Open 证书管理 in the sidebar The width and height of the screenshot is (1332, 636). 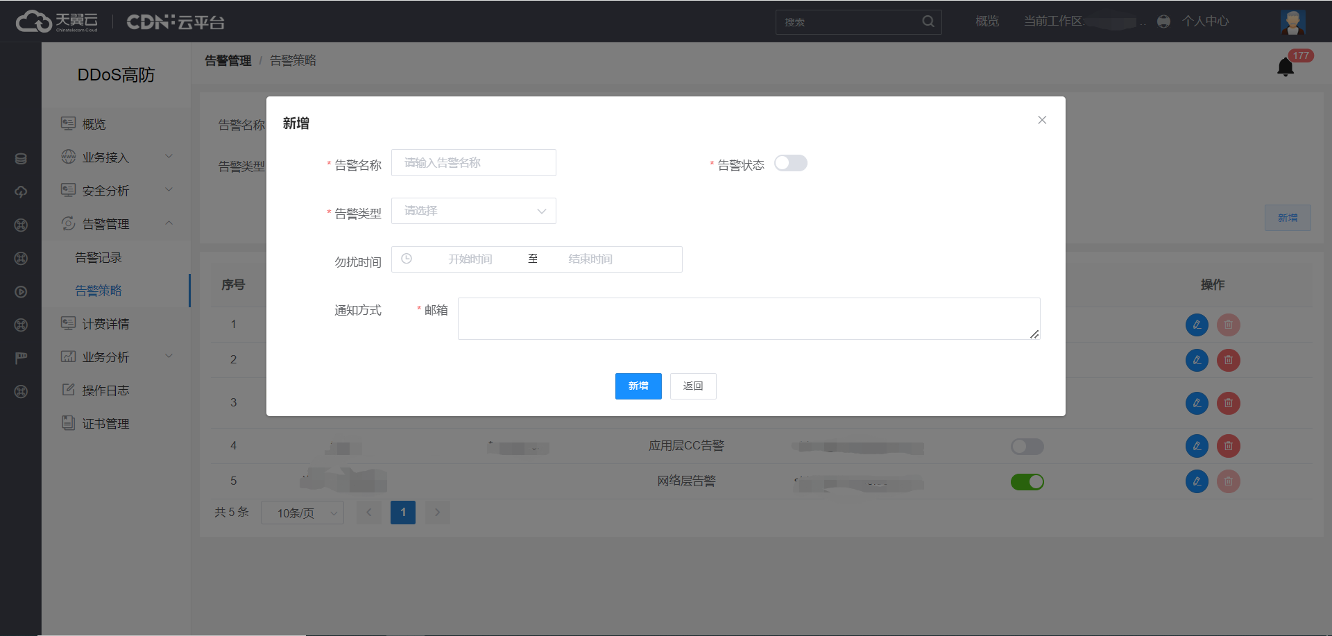[x=105, y=424]
